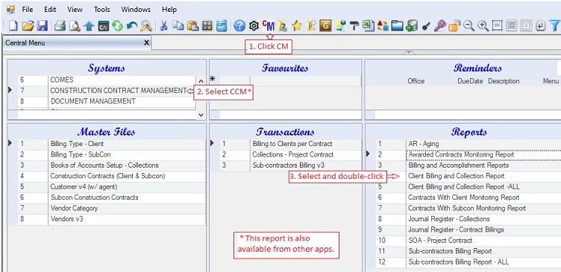Click the blue filter funnel icon
Image resolution: width=561 pixels, height=272 pixels.
pos(554,26)
